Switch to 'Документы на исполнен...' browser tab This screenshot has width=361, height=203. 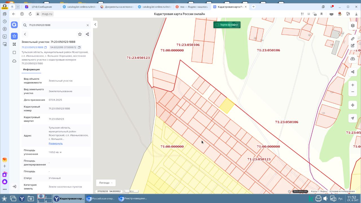pos(117,6)
